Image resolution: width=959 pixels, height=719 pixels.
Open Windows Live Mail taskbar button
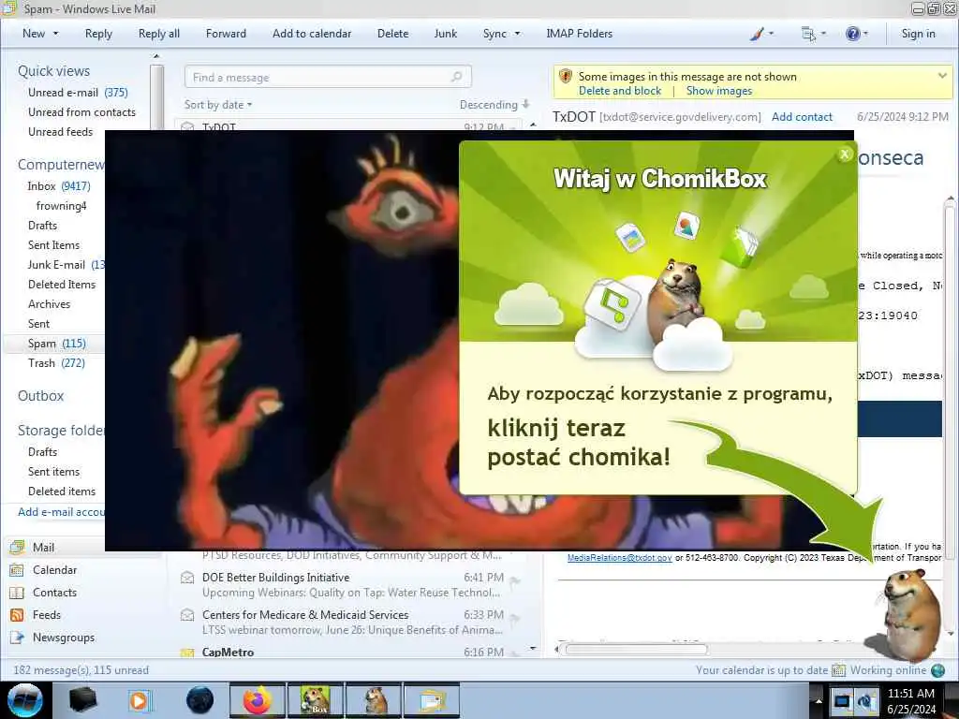click(432, 700)
